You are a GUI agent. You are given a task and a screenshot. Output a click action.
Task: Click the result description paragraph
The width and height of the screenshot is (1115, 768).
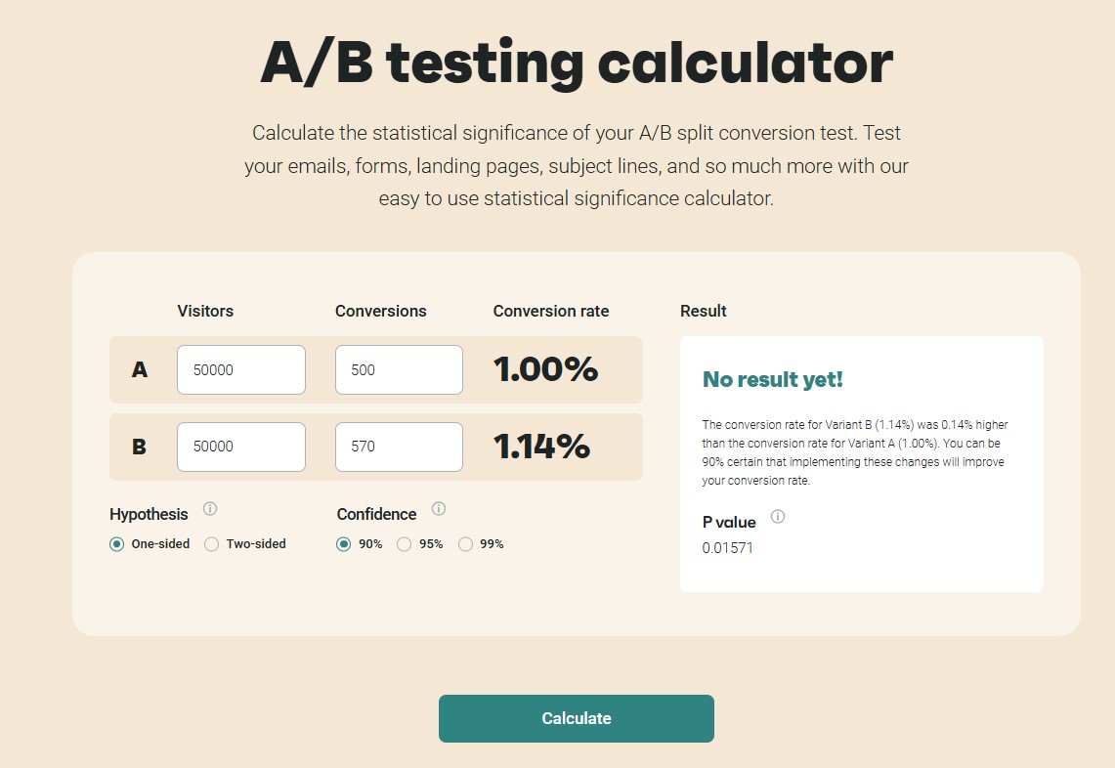tap(854, 452)
